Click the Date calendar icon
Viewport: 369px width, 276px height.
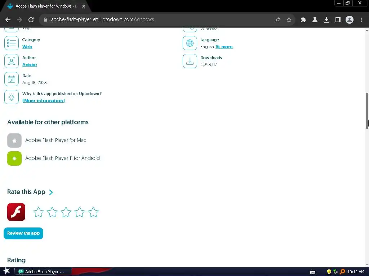pyautogui.click(x=12, y=79)
